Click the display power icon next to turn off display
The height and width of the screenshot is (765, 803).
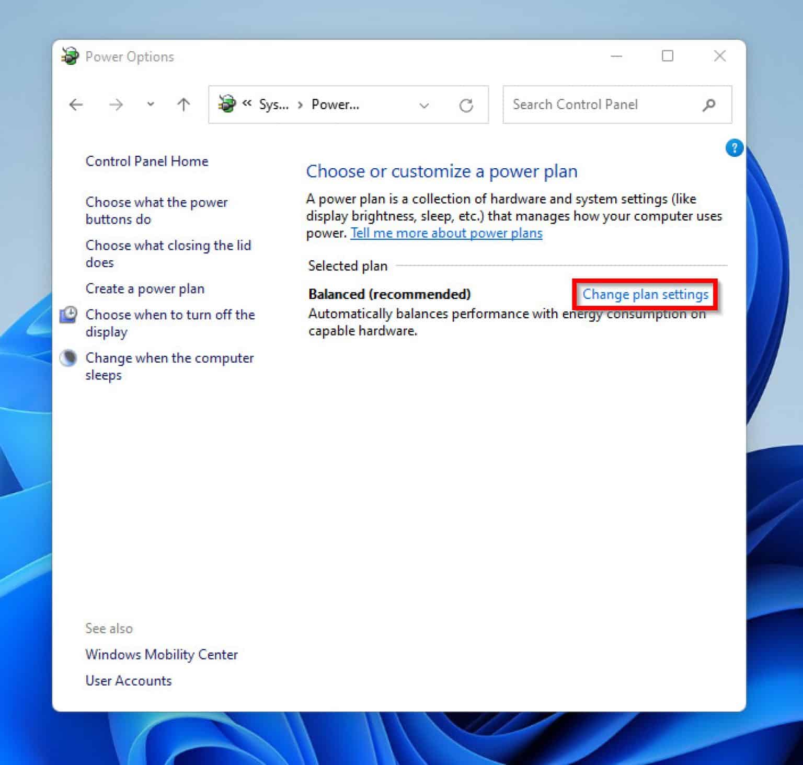click(x=68, y=314)
